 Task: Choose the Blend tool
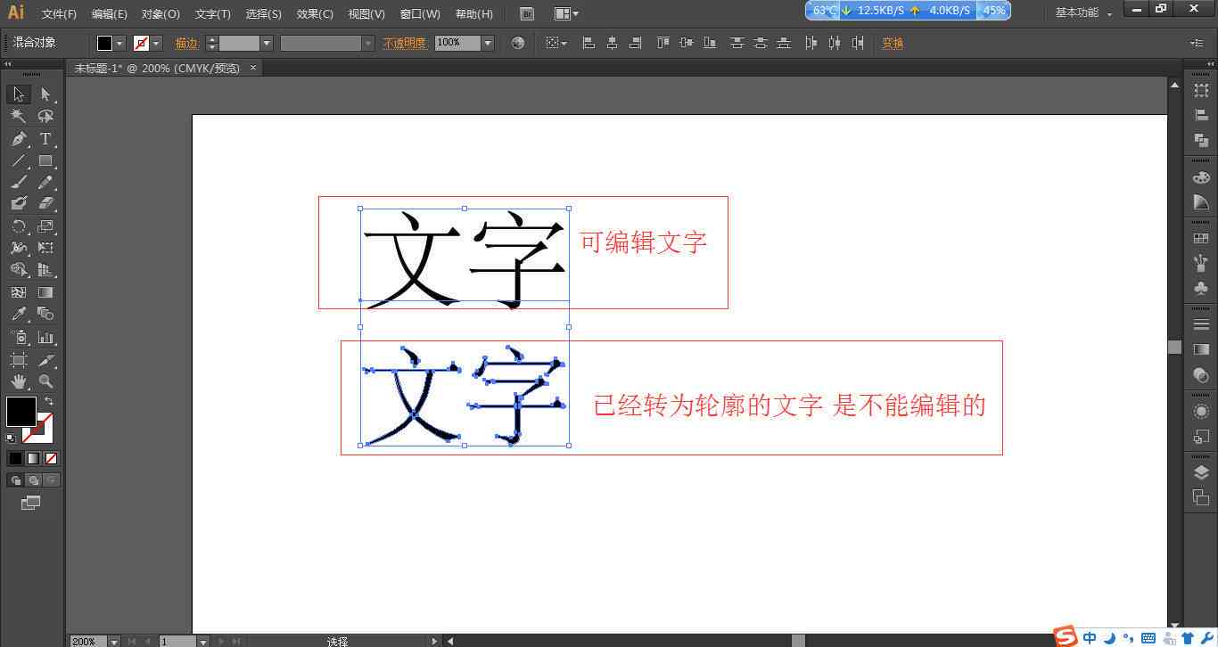click(45, 314)
